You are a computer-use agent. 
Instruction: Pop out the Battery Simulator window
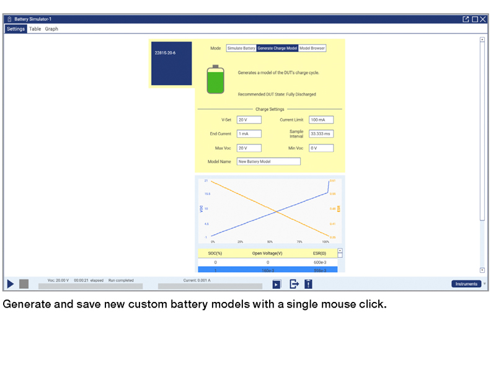click(x=466, y=19)
